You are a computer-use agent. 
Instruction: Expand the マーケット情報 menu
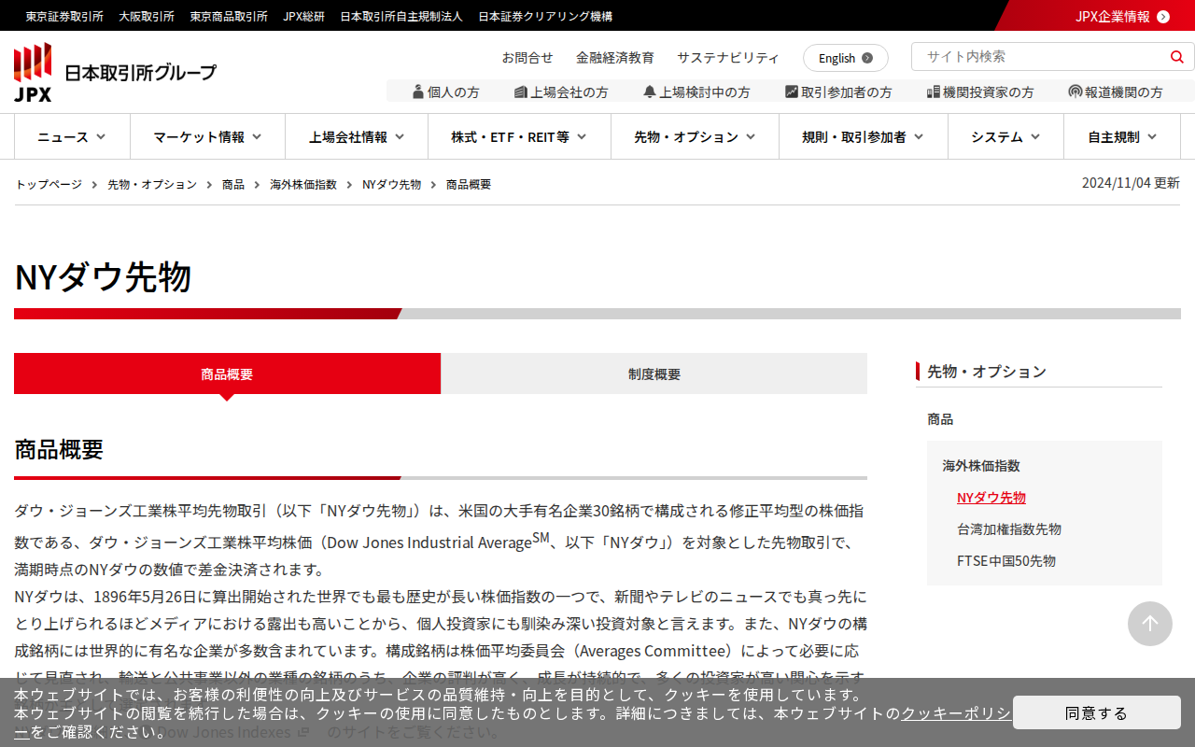tap(207, 136)
